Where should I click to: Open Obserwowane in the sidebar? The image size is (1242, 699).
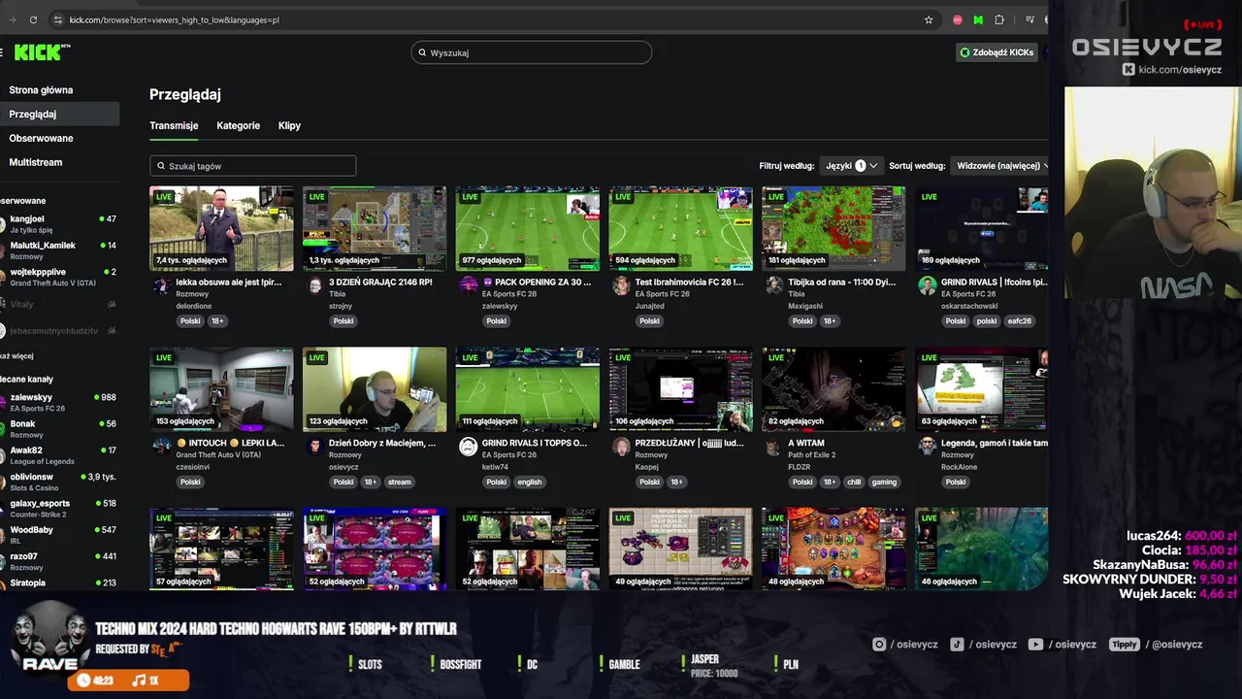[x=41, y=139]
